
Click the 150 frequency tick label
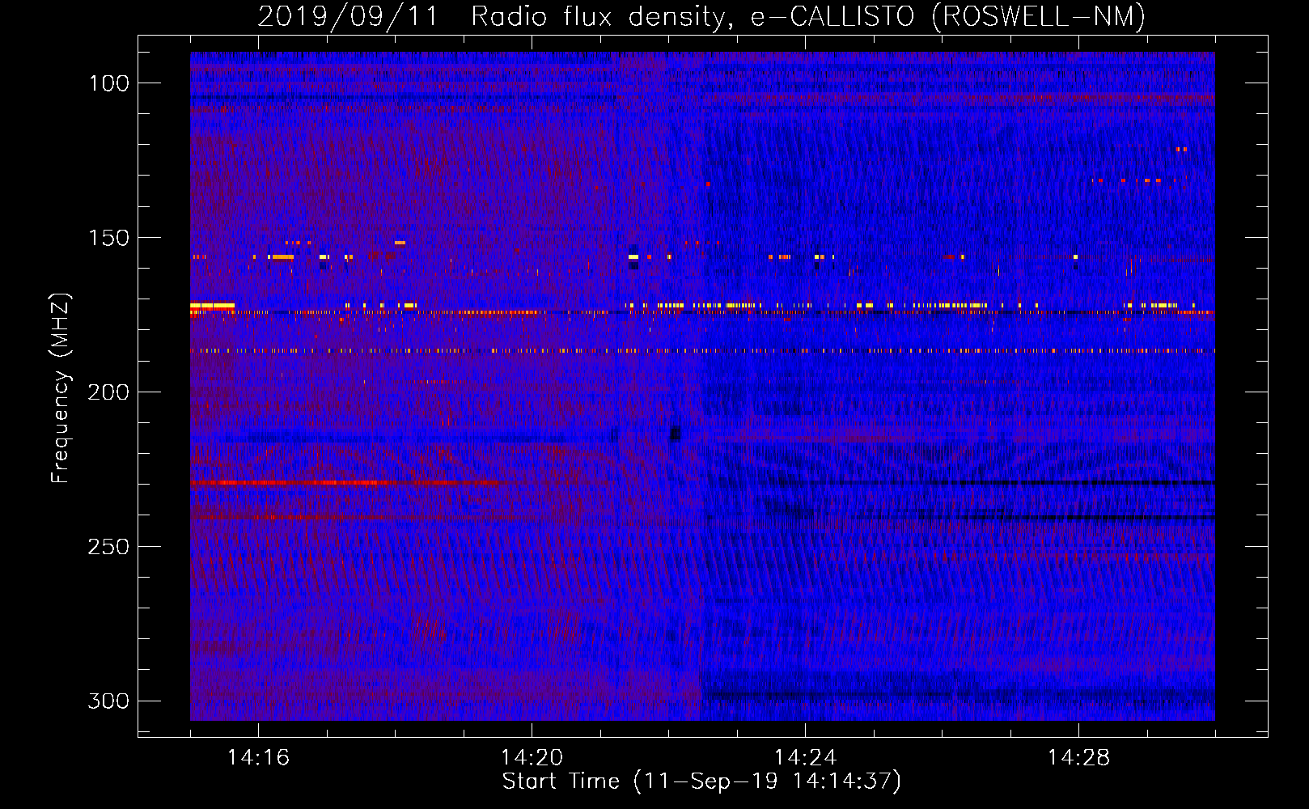[x=108, y=238]
